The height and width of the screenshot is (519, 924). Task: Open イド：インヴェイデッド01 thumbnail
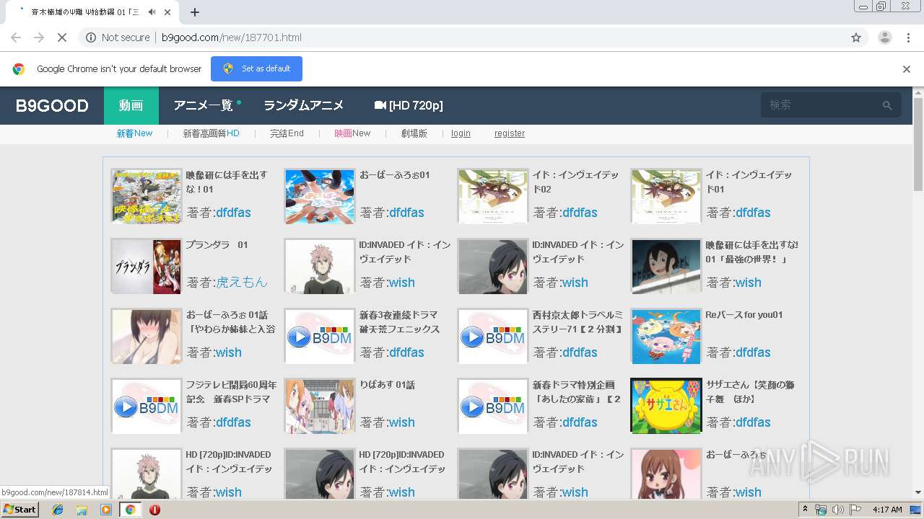coord(666,196)
